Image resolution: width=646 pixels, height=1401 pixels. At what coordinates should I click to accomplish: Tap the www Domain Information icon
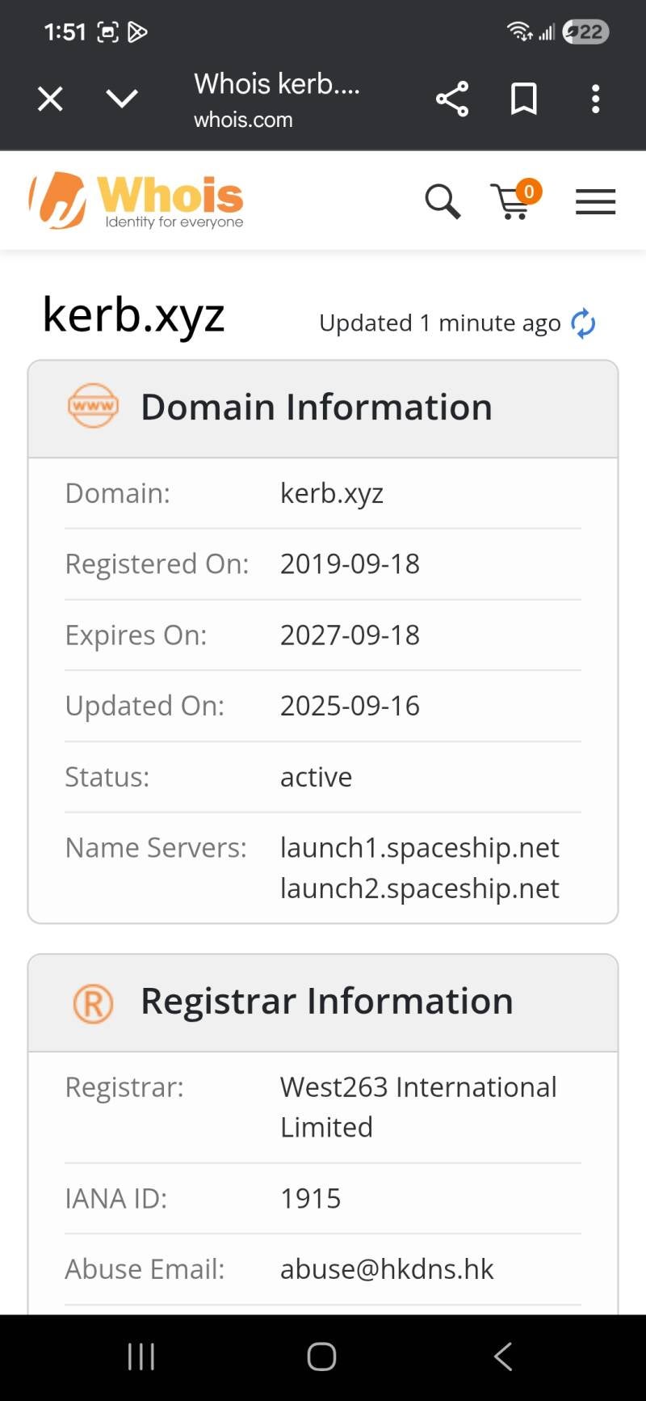pyautogui.click(x=93, y=406)
